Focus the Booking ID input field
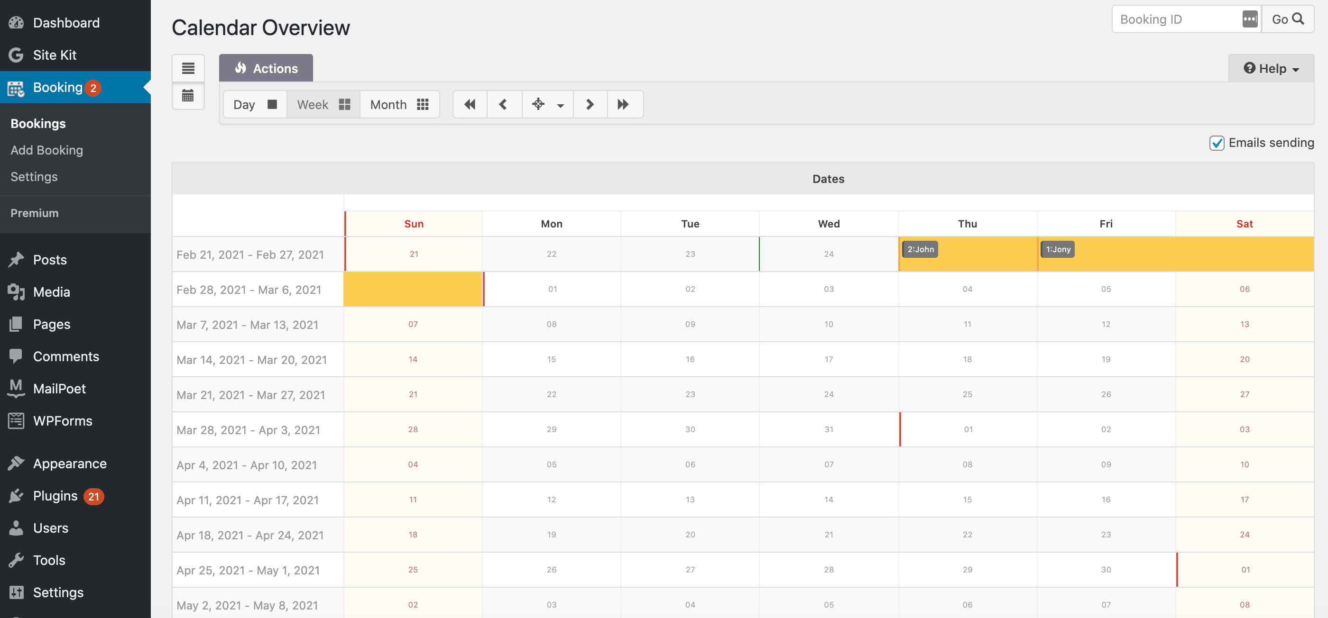 point(1176,19)
